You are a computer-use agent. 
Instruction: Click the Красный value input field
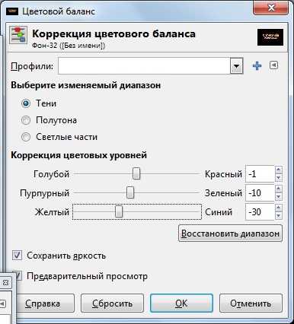tap(260, 174)
